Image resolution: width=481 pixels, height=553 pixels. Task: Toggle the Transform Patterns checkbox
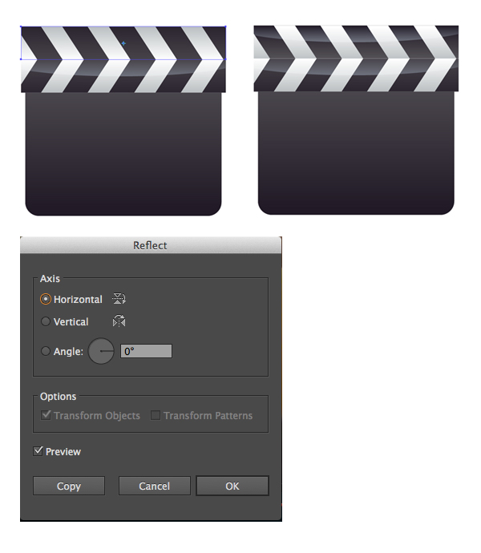[156, 415]
